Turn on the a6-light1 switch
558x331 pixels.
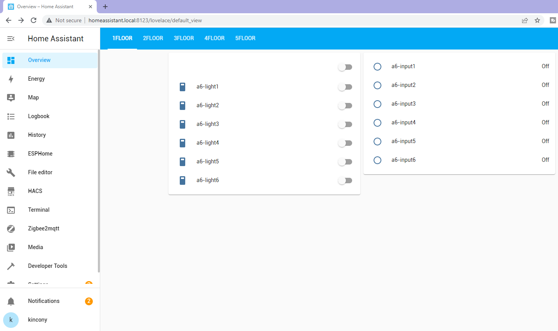pos(345,87)
